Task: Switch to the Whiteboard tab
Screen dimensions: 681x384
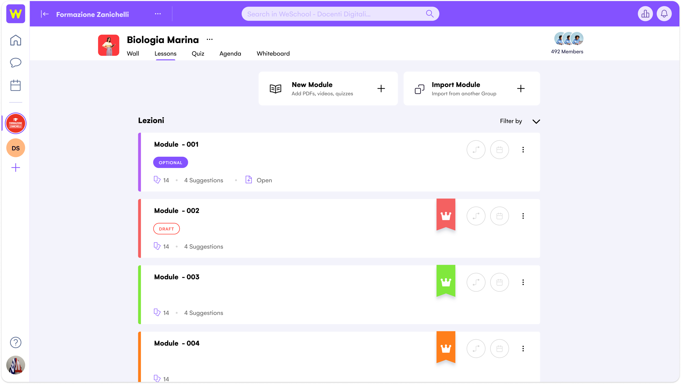Action: click(273, 54)
